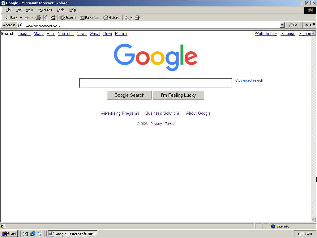The width and height of the screenshot is (317, 238).
Task: Click the scrollbar down arrow
Action: (314, 220)
